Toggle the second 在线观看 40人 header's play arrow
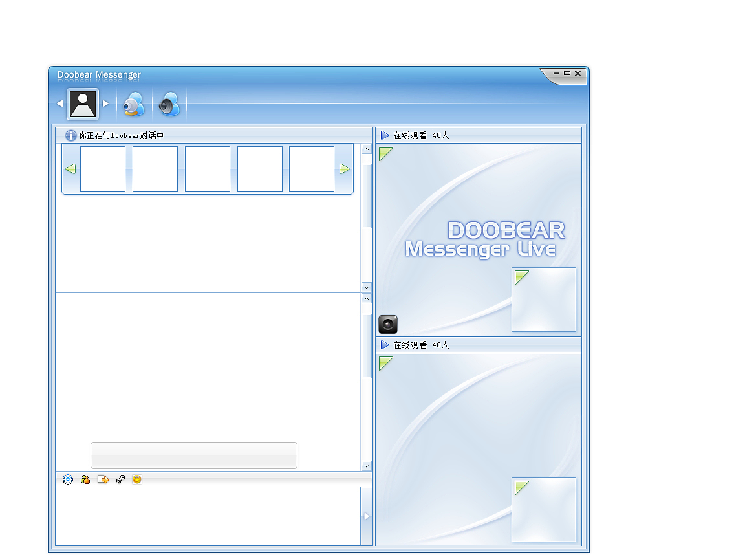 point(385,345)
